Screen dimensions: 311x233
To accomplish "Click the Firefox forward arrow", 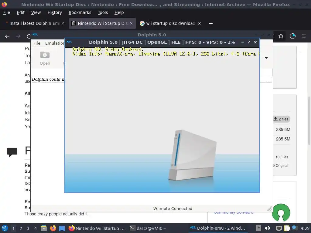I will click(x=18, y=36).
